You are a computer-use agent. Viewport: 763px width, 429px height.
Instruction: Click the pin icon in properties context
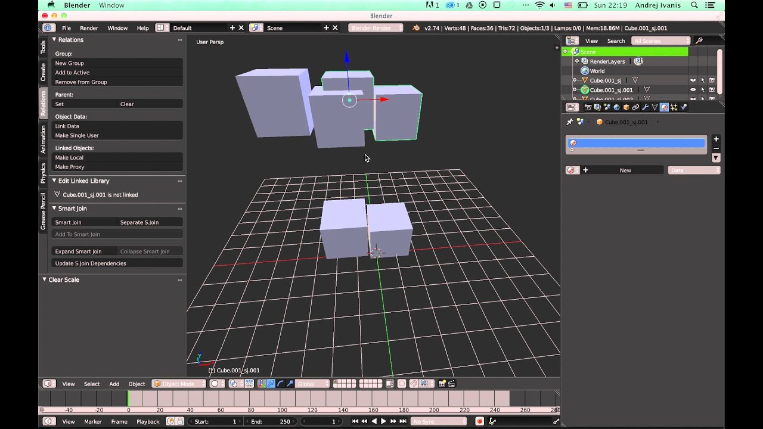[569, 122]
